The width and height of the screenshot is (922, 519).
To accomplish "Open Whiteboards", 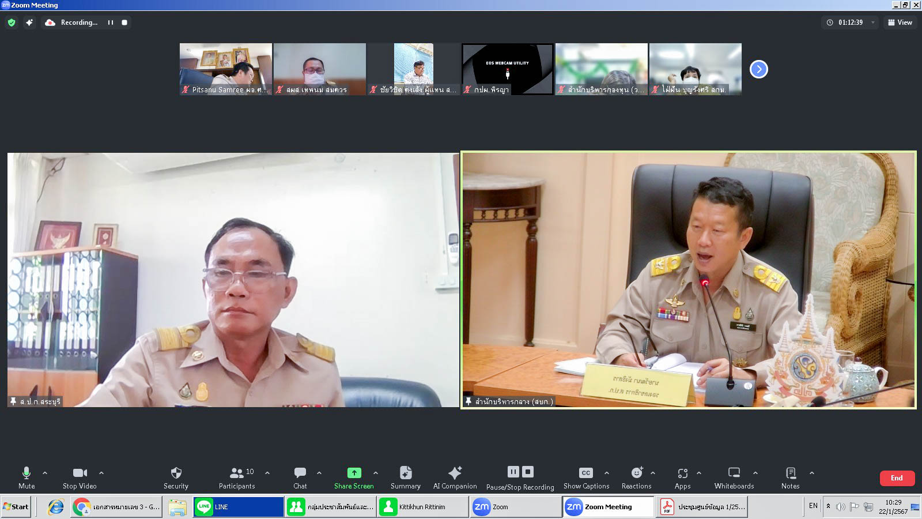I will tap(734, 478).
